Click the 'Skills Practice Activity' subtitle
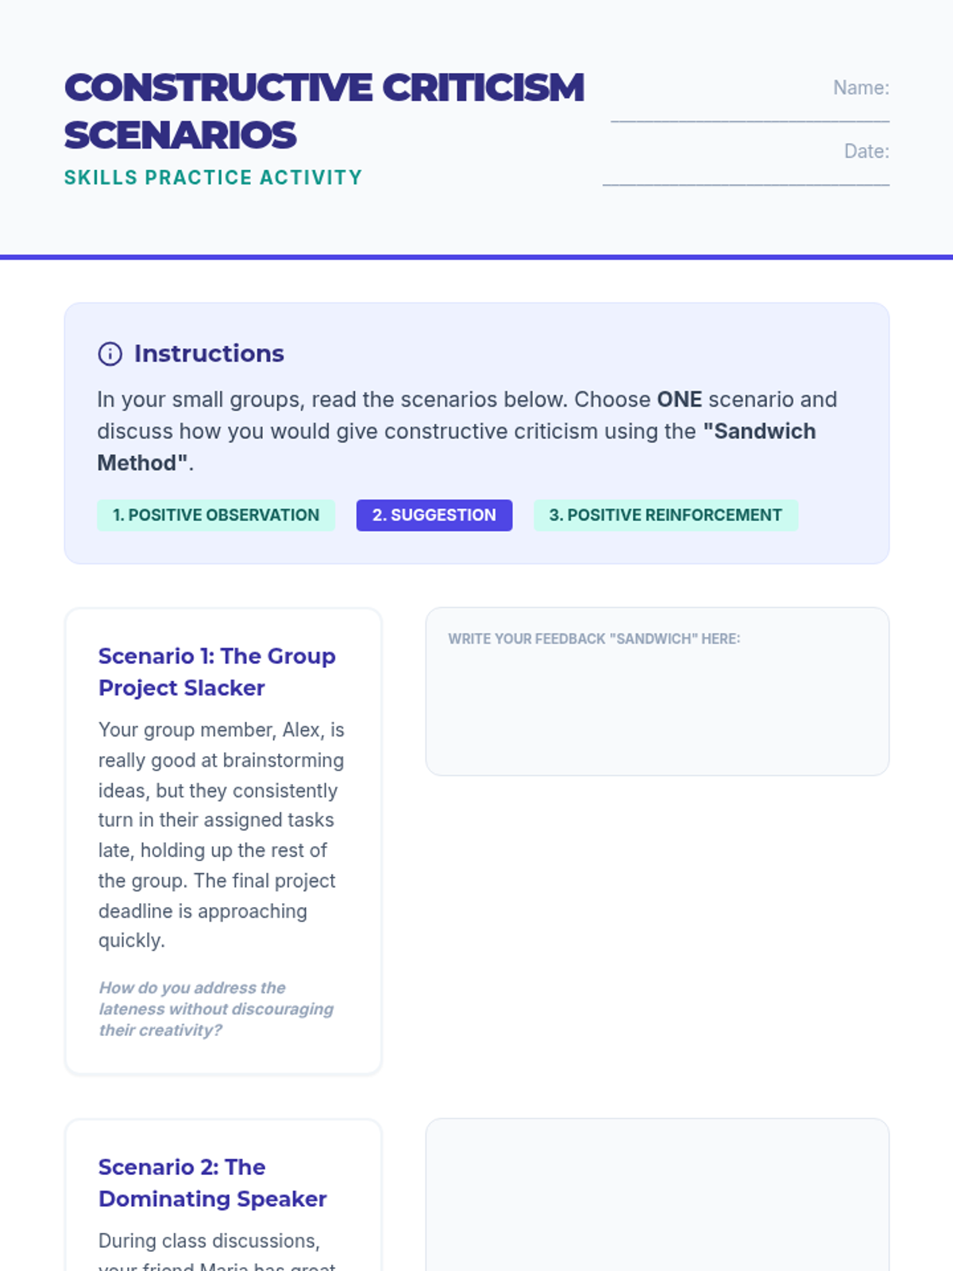Image resolution: width=953 pixels, height=1271 pixels. tap(213, 177)
